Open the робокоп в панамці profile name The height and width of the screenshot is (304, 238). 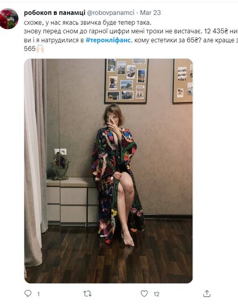pyautogui.click(x=55, y=13)
